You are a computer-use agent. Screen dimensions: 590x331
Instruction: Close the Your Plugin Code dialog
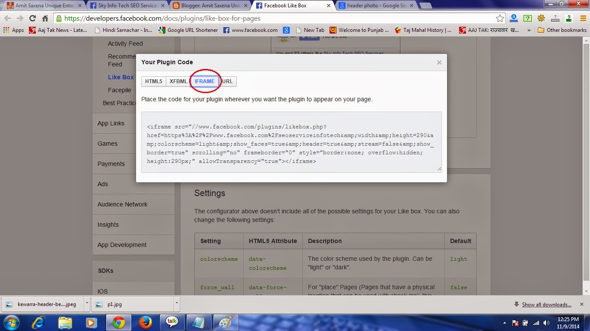pyautogui.click(x=439, y=62)
